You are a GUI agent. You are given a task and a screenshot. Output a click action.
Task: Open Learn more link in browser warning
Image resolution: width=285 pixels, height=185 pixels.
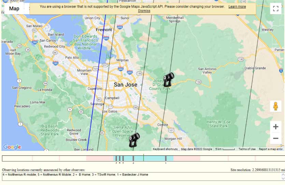coord(237,6)
